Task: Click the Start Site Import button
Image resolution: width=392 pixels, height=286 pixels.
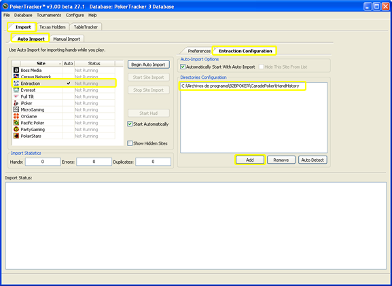Action: tap(149, 77)
